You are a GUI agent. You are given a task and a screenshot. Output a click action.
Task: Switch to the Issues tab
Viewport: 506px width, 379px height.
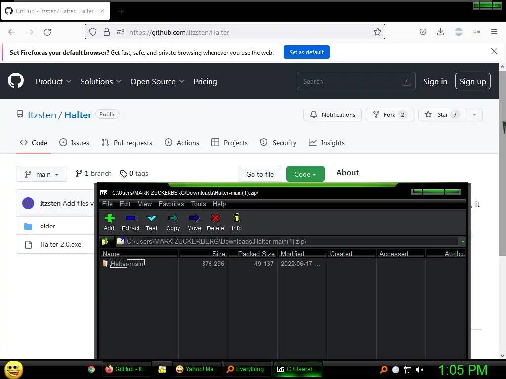pyautogui.click(x=74, y=143)
